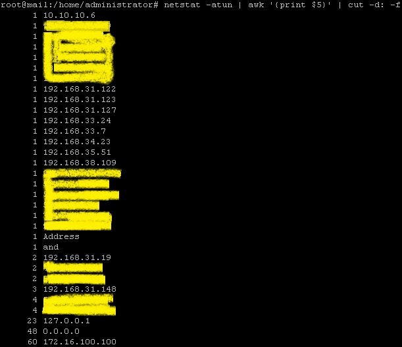Image resolution: width=402 pixels, height=347 pixels.
Task: Select the 0.0.0.0 address line
Action: pyautogui.click(x=61, y=331)
